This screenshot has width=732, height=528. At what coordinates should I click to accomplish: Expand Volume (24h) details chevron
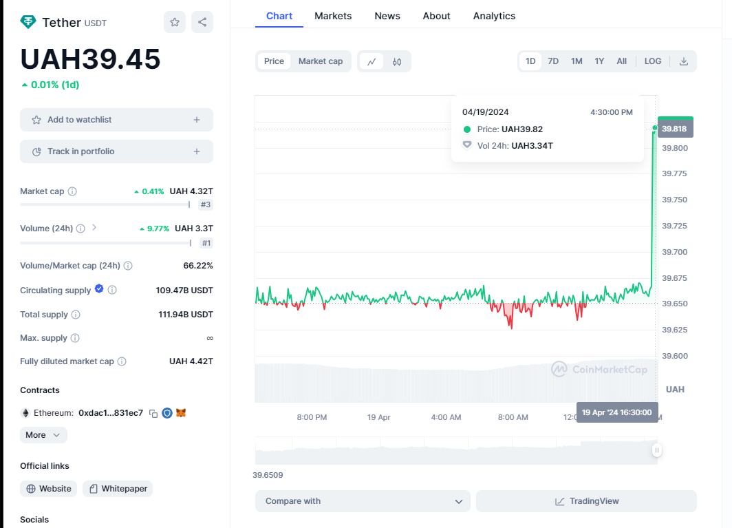coord(94,228)
